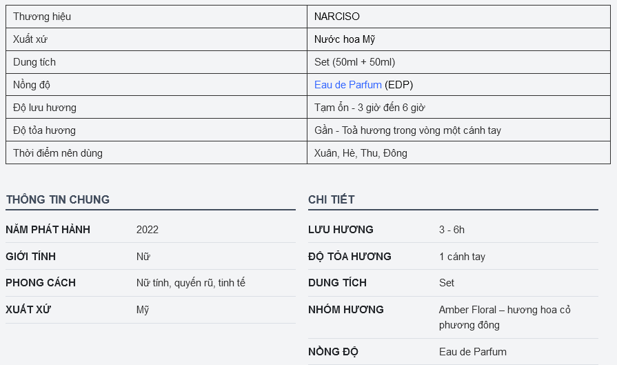The height and width of the screenshot is (365, 617).
Task: Click the LƯU HƯƠNG 3 - 6h value
Action: click(x=452, y=230)
